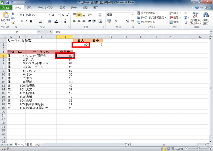Click the Borders icon
Image resolution: width=213 pixels, height=151 pixels.
coord(40,21)
